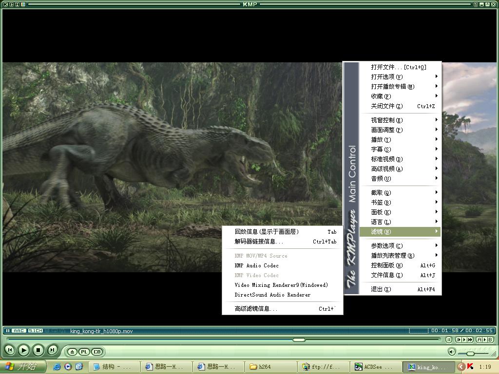Choose 退出(X) to exit KMP
Screen dimensions: 499x374
400,289
